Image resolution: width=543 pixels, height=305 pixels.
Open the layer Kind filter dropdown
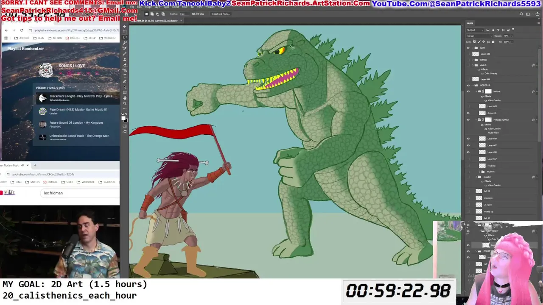[475, 30]
